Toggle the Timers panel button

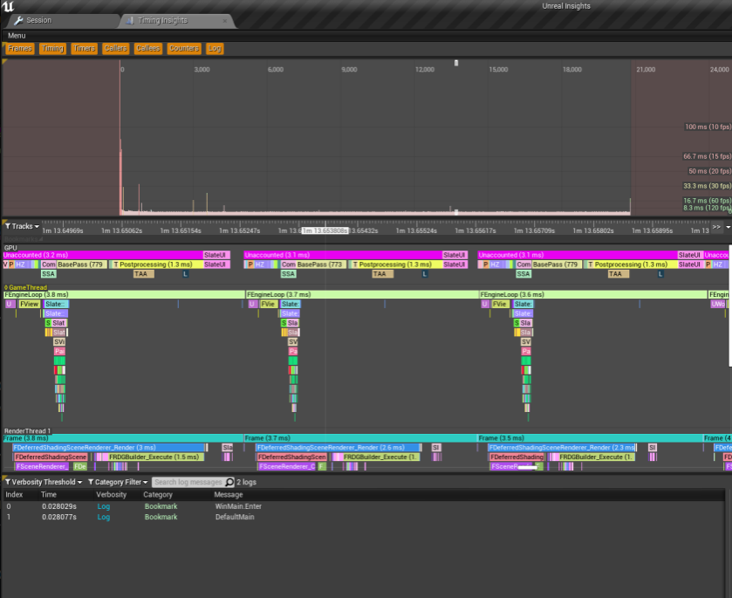click(84, 48)
